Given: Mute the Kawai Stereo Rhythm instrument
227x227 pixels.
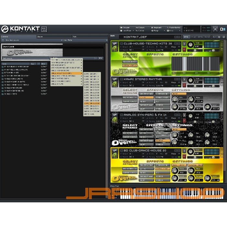Looking at the screenshot, I should (184, 85).
